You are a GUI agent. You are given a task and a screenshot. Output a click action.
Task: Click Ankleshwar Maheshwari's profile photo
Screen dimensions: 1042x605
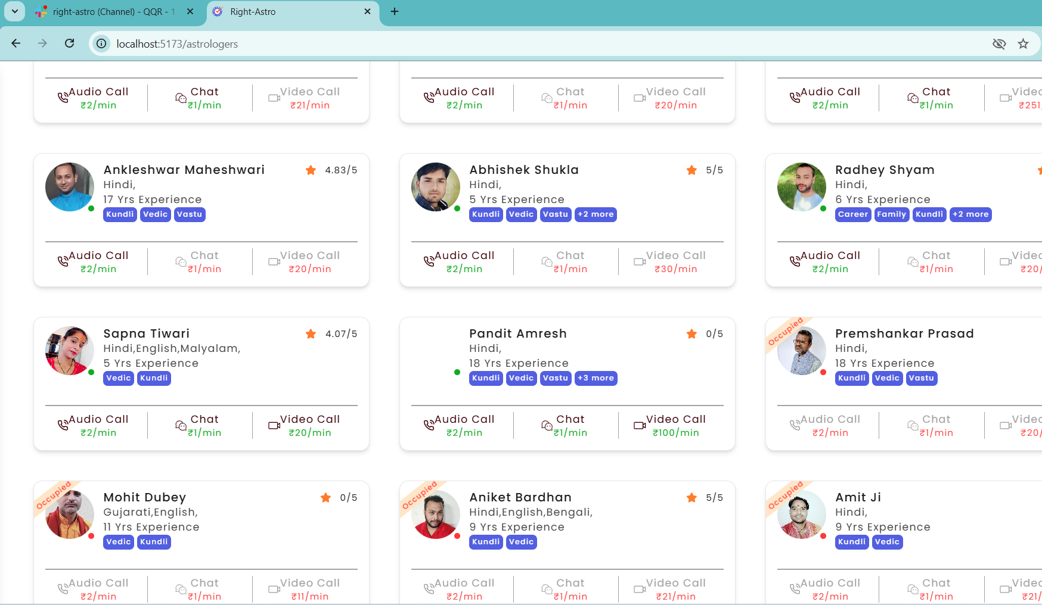point(70,187)
